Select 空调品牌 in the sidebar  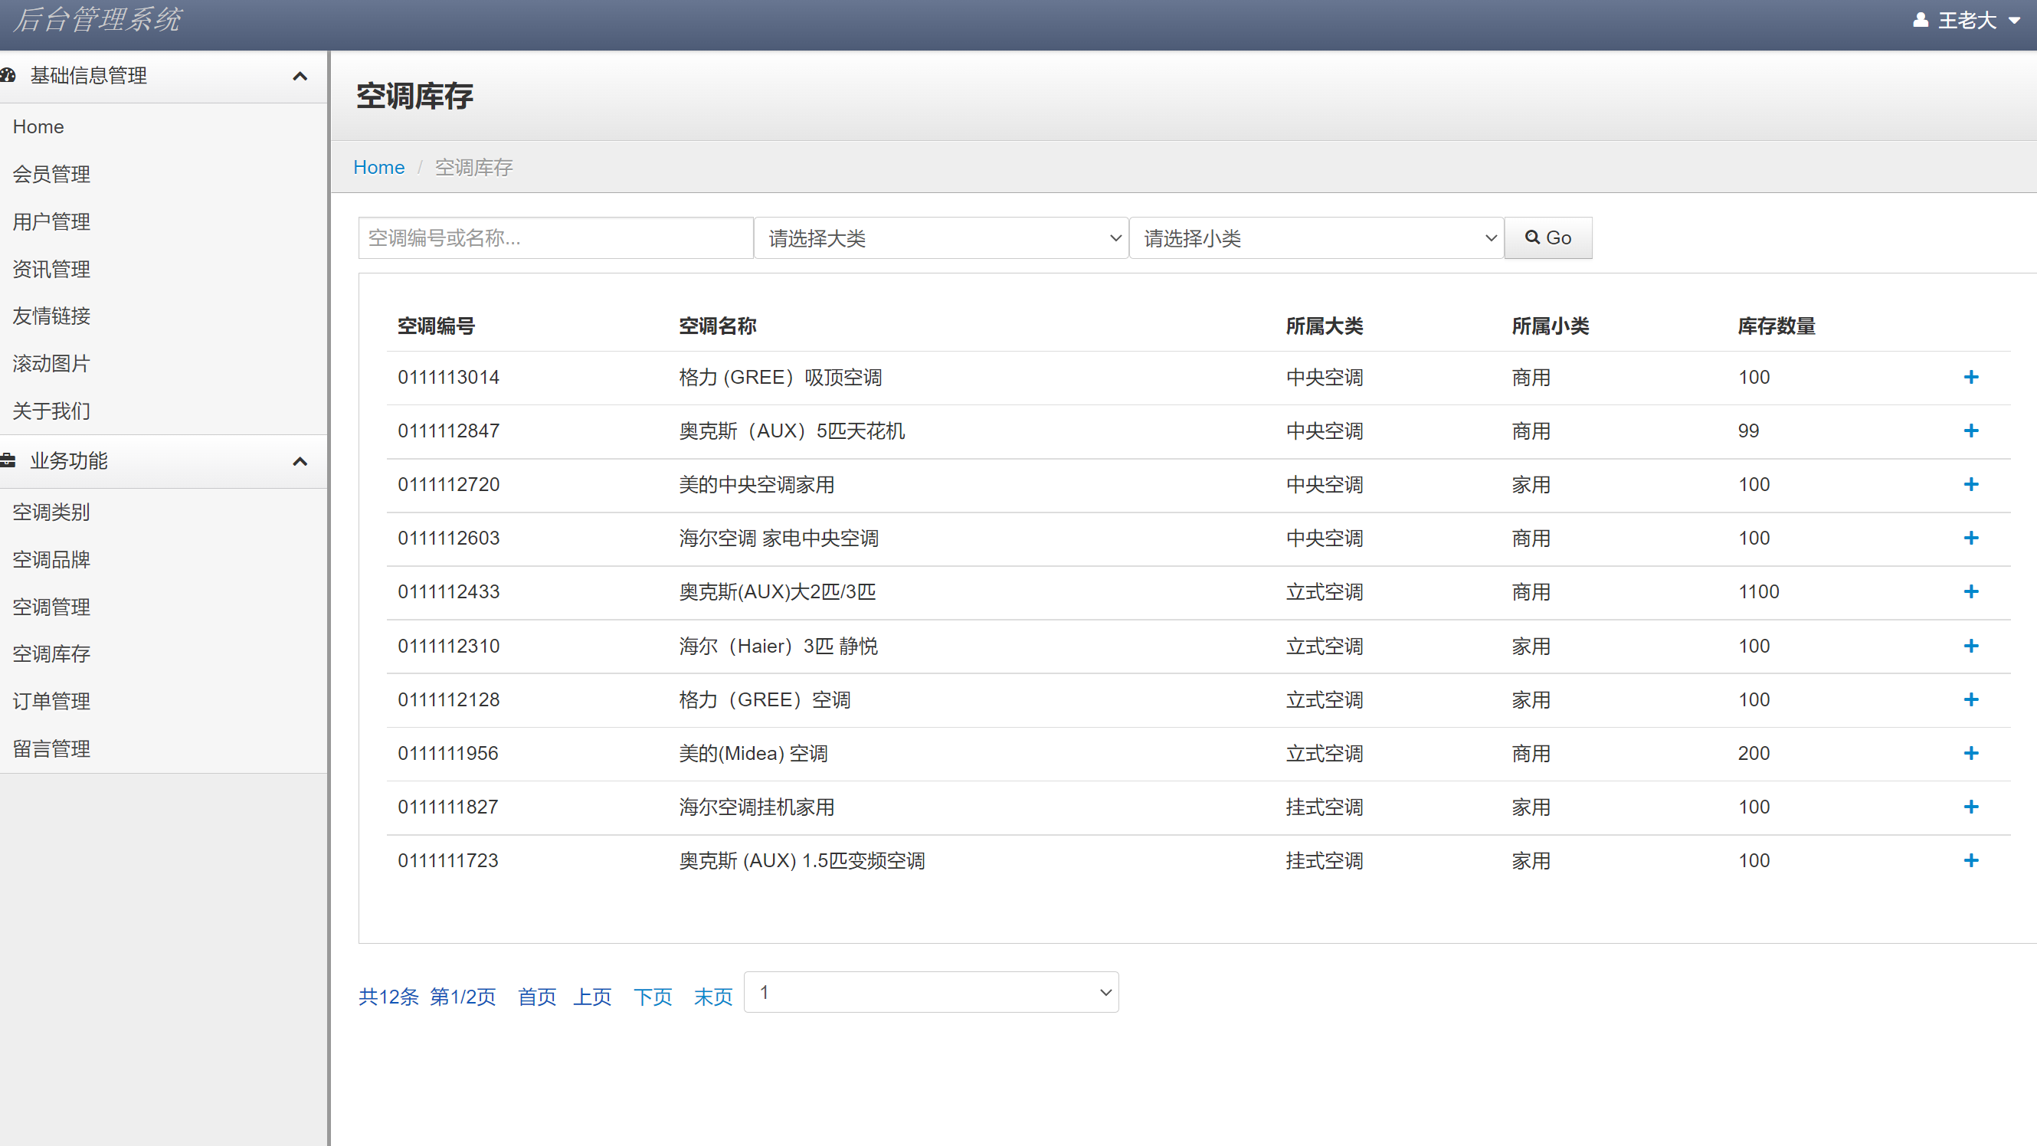(51, 559)
